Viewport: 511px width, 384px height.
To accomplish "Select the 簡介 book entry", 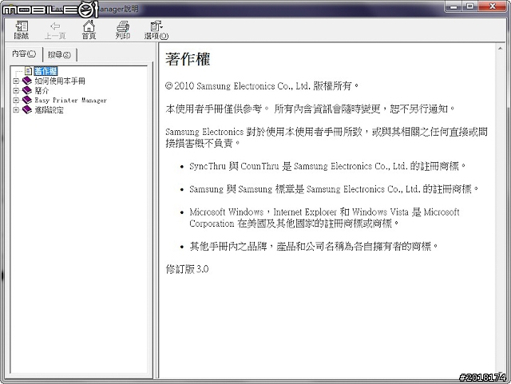I will [42, 91].
